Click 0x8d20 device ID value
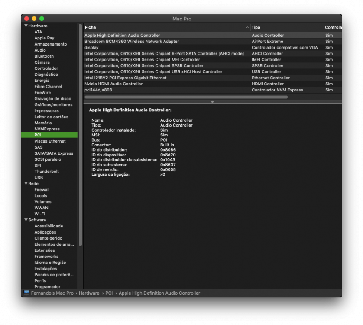The width and height of the screenshot is (363, 325). point(168,155)
